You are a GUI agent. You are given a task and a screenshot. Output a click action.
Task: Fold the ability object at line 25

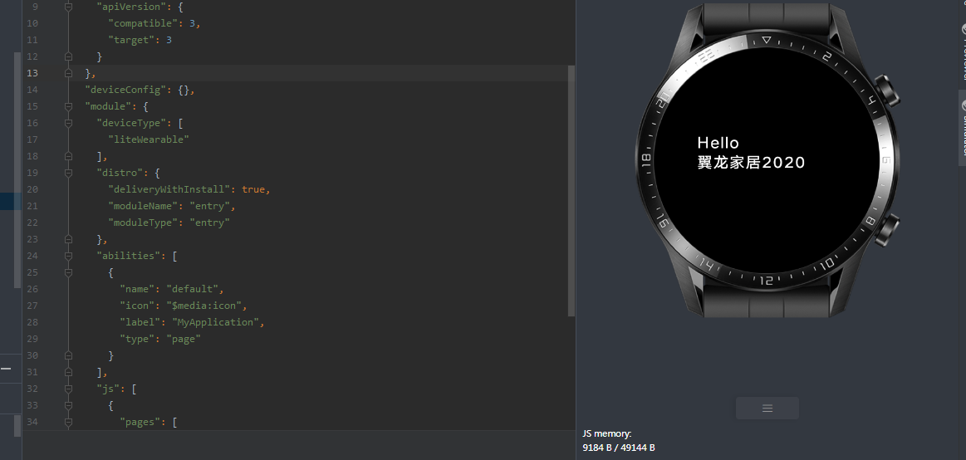68,273
